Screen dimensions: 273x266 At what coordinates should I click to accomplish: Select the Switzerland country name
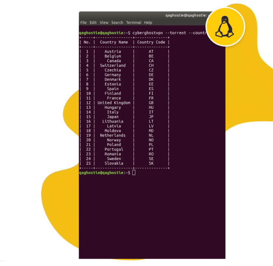click(x=113, y=65)
